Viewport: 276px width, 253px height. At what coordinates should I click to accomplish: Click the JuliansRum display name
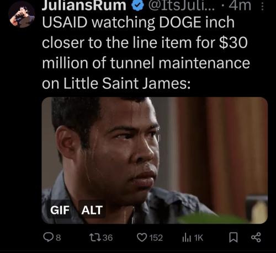(x=84, y=5)
